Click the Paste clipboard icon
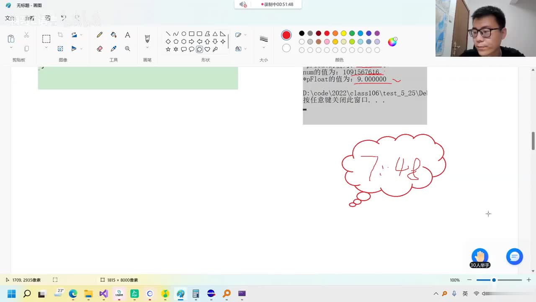Viewport: 536px width, 302px height. coord(11,39)
